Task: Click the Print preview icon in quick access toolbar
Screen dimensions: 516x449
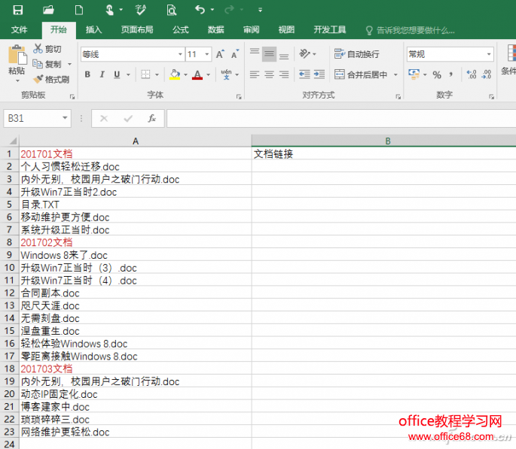Action: point(172,11)
